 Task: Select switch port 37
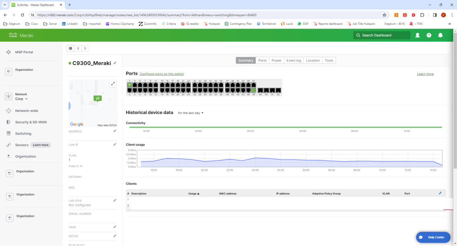click(x=227, y=85)
